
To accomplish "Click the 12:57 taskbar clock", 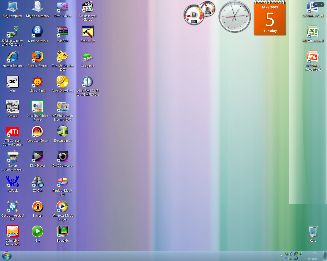I will pyautogui.click(x=312, y=253).
